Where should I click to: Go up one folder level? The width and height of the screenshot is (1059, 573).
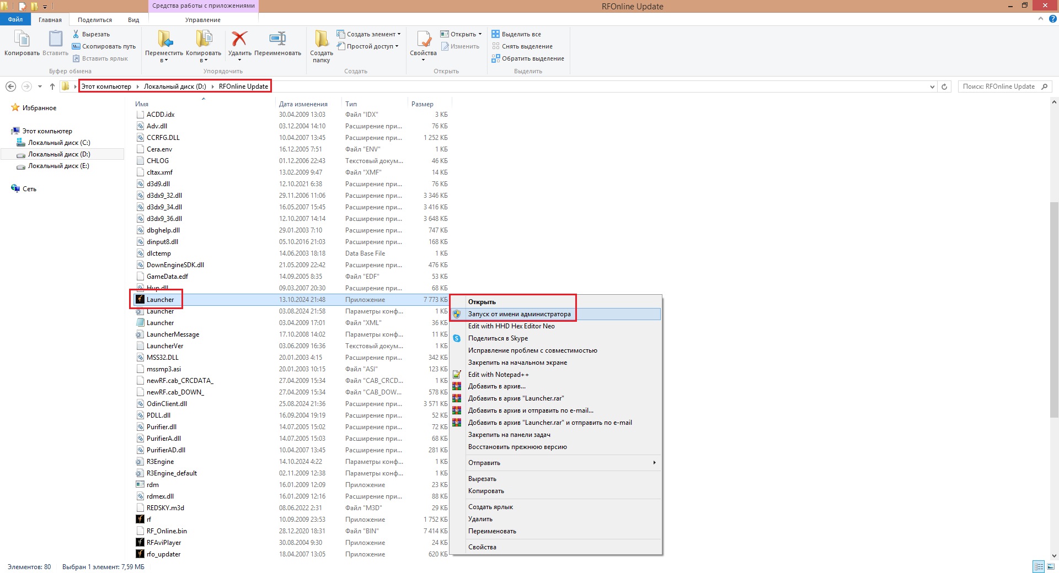[52, 87]
